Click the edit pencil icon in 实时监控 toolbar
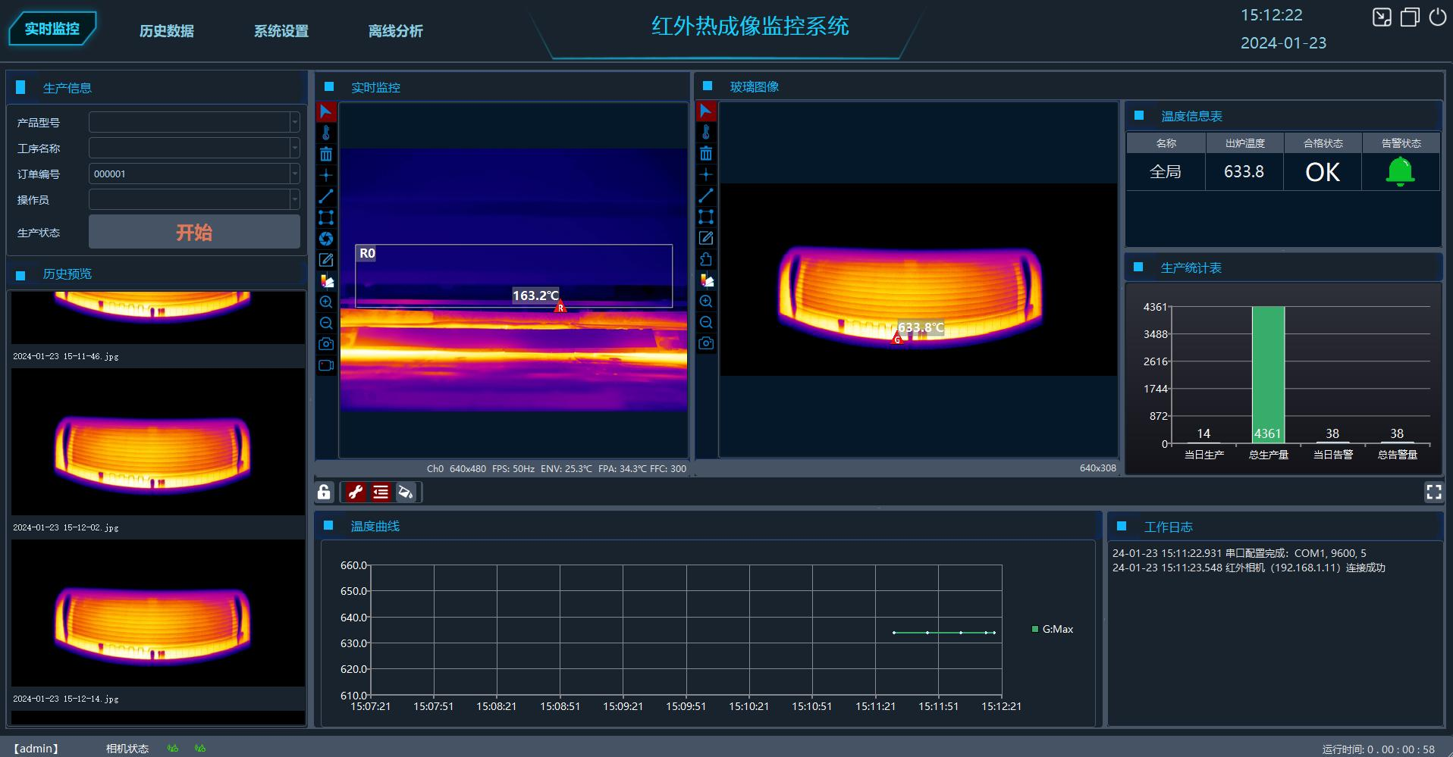This screenshot has height=757, width=1453. click(x=326, y=260)
